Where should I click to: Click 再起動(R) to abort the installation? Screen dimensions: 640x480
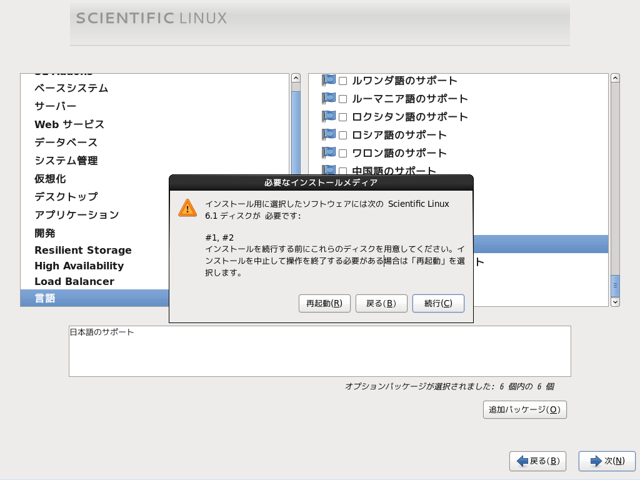(324, 303)
